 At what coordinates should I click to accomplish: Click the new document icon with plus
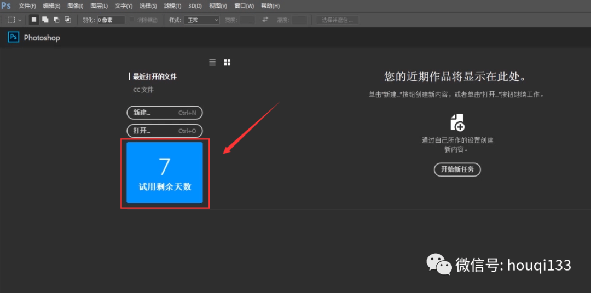click(x=457, y=122)
